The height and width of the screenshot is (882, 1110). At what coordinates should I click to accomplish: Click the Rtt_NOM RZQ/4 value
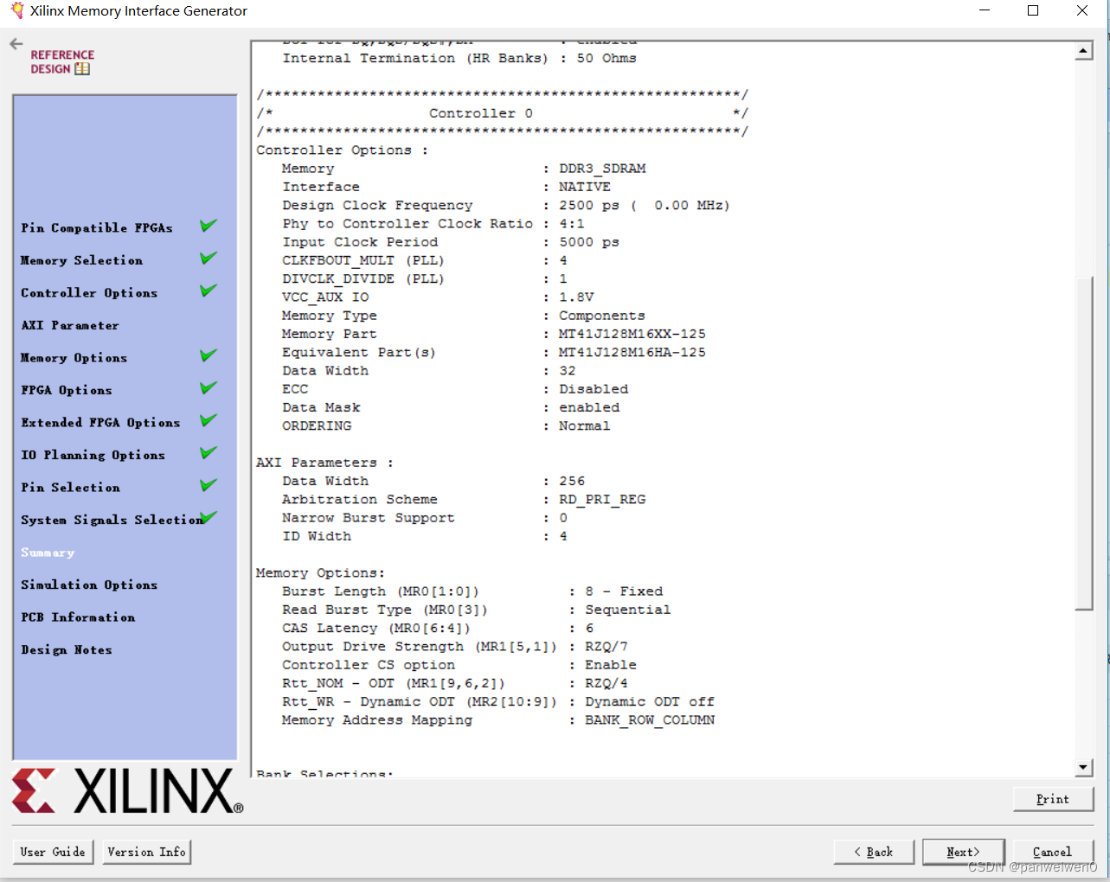point(606,683)
